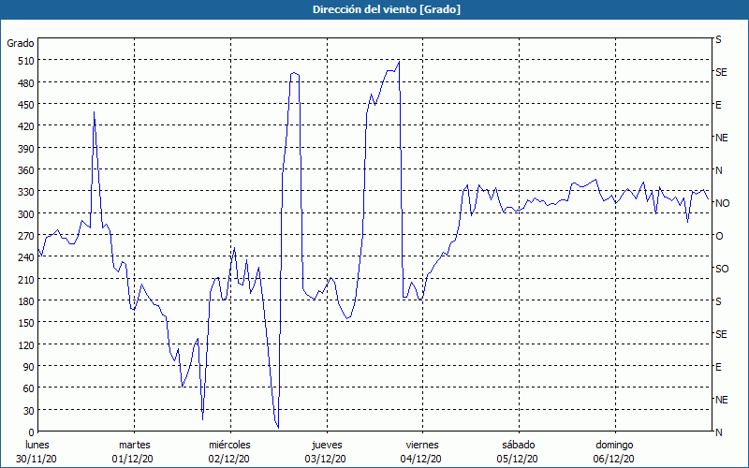
Task: Select the 180 value on the degree axis
Action: point(25,301)
